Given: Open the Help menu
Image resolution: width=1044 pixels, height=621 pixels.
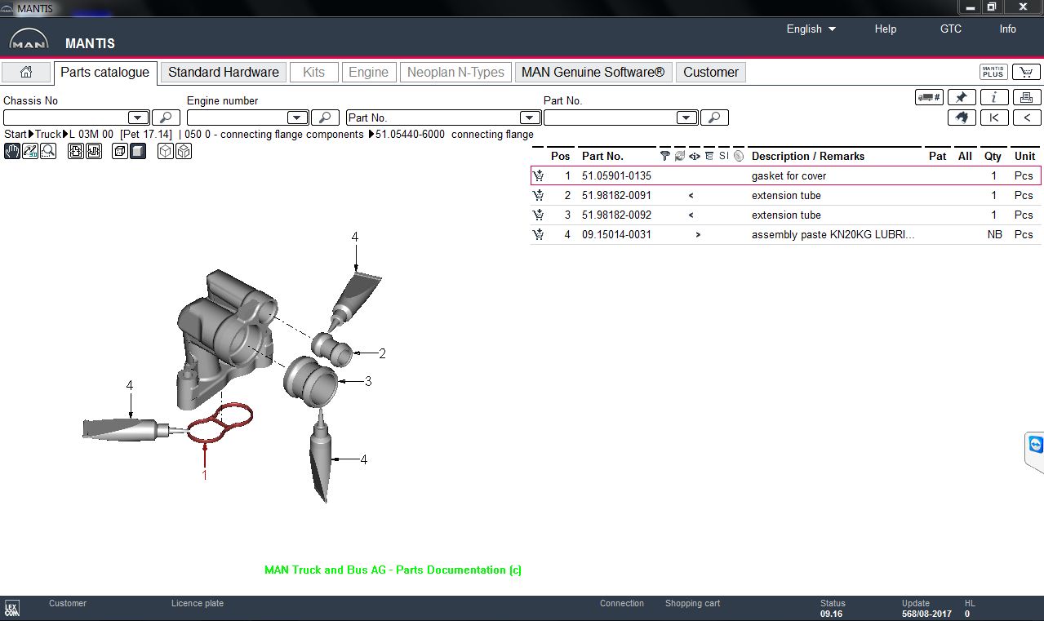Looking at the screenshot, I should [x=886, y=29].
